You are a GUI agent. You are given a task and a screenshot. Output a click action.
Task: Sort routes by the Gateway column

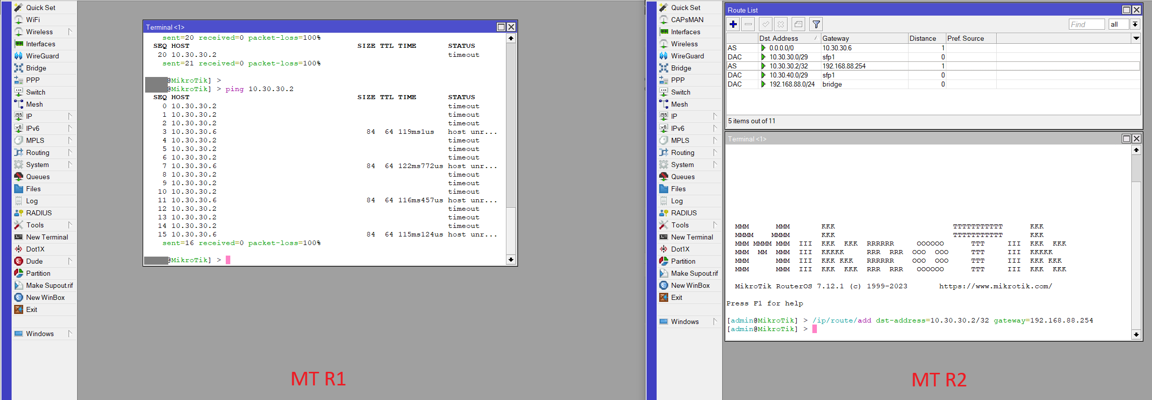point(864,38)
